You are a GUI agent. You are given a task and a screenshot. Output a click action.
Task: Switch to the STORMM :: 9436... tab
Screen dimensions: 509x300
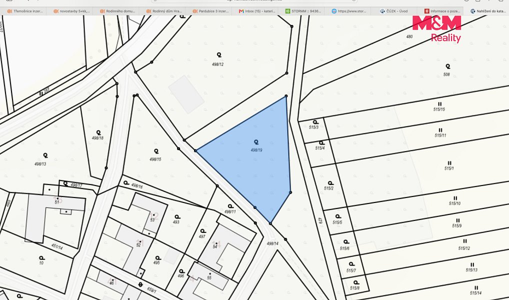(x=303, y=11)
